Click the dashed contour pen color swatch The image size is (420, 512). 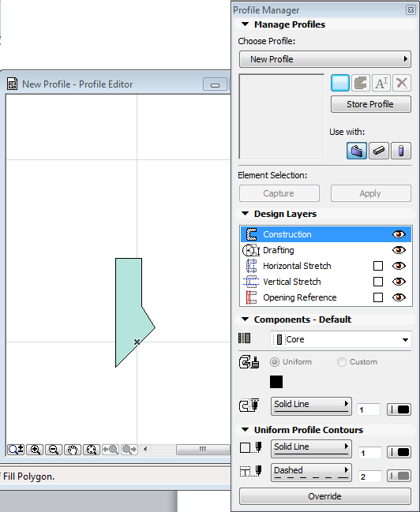click(399, 476)
